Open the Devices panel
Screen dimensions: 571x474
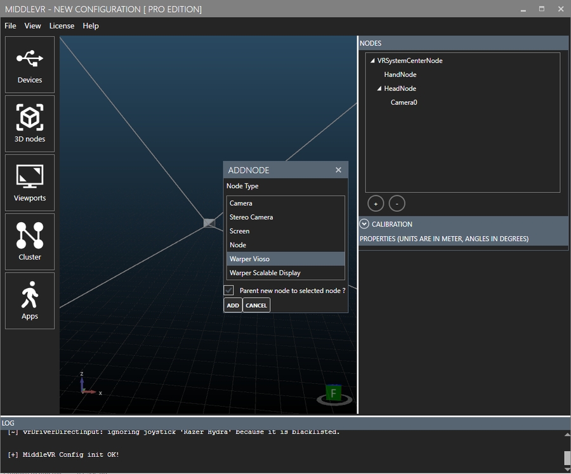coord(30,65)
